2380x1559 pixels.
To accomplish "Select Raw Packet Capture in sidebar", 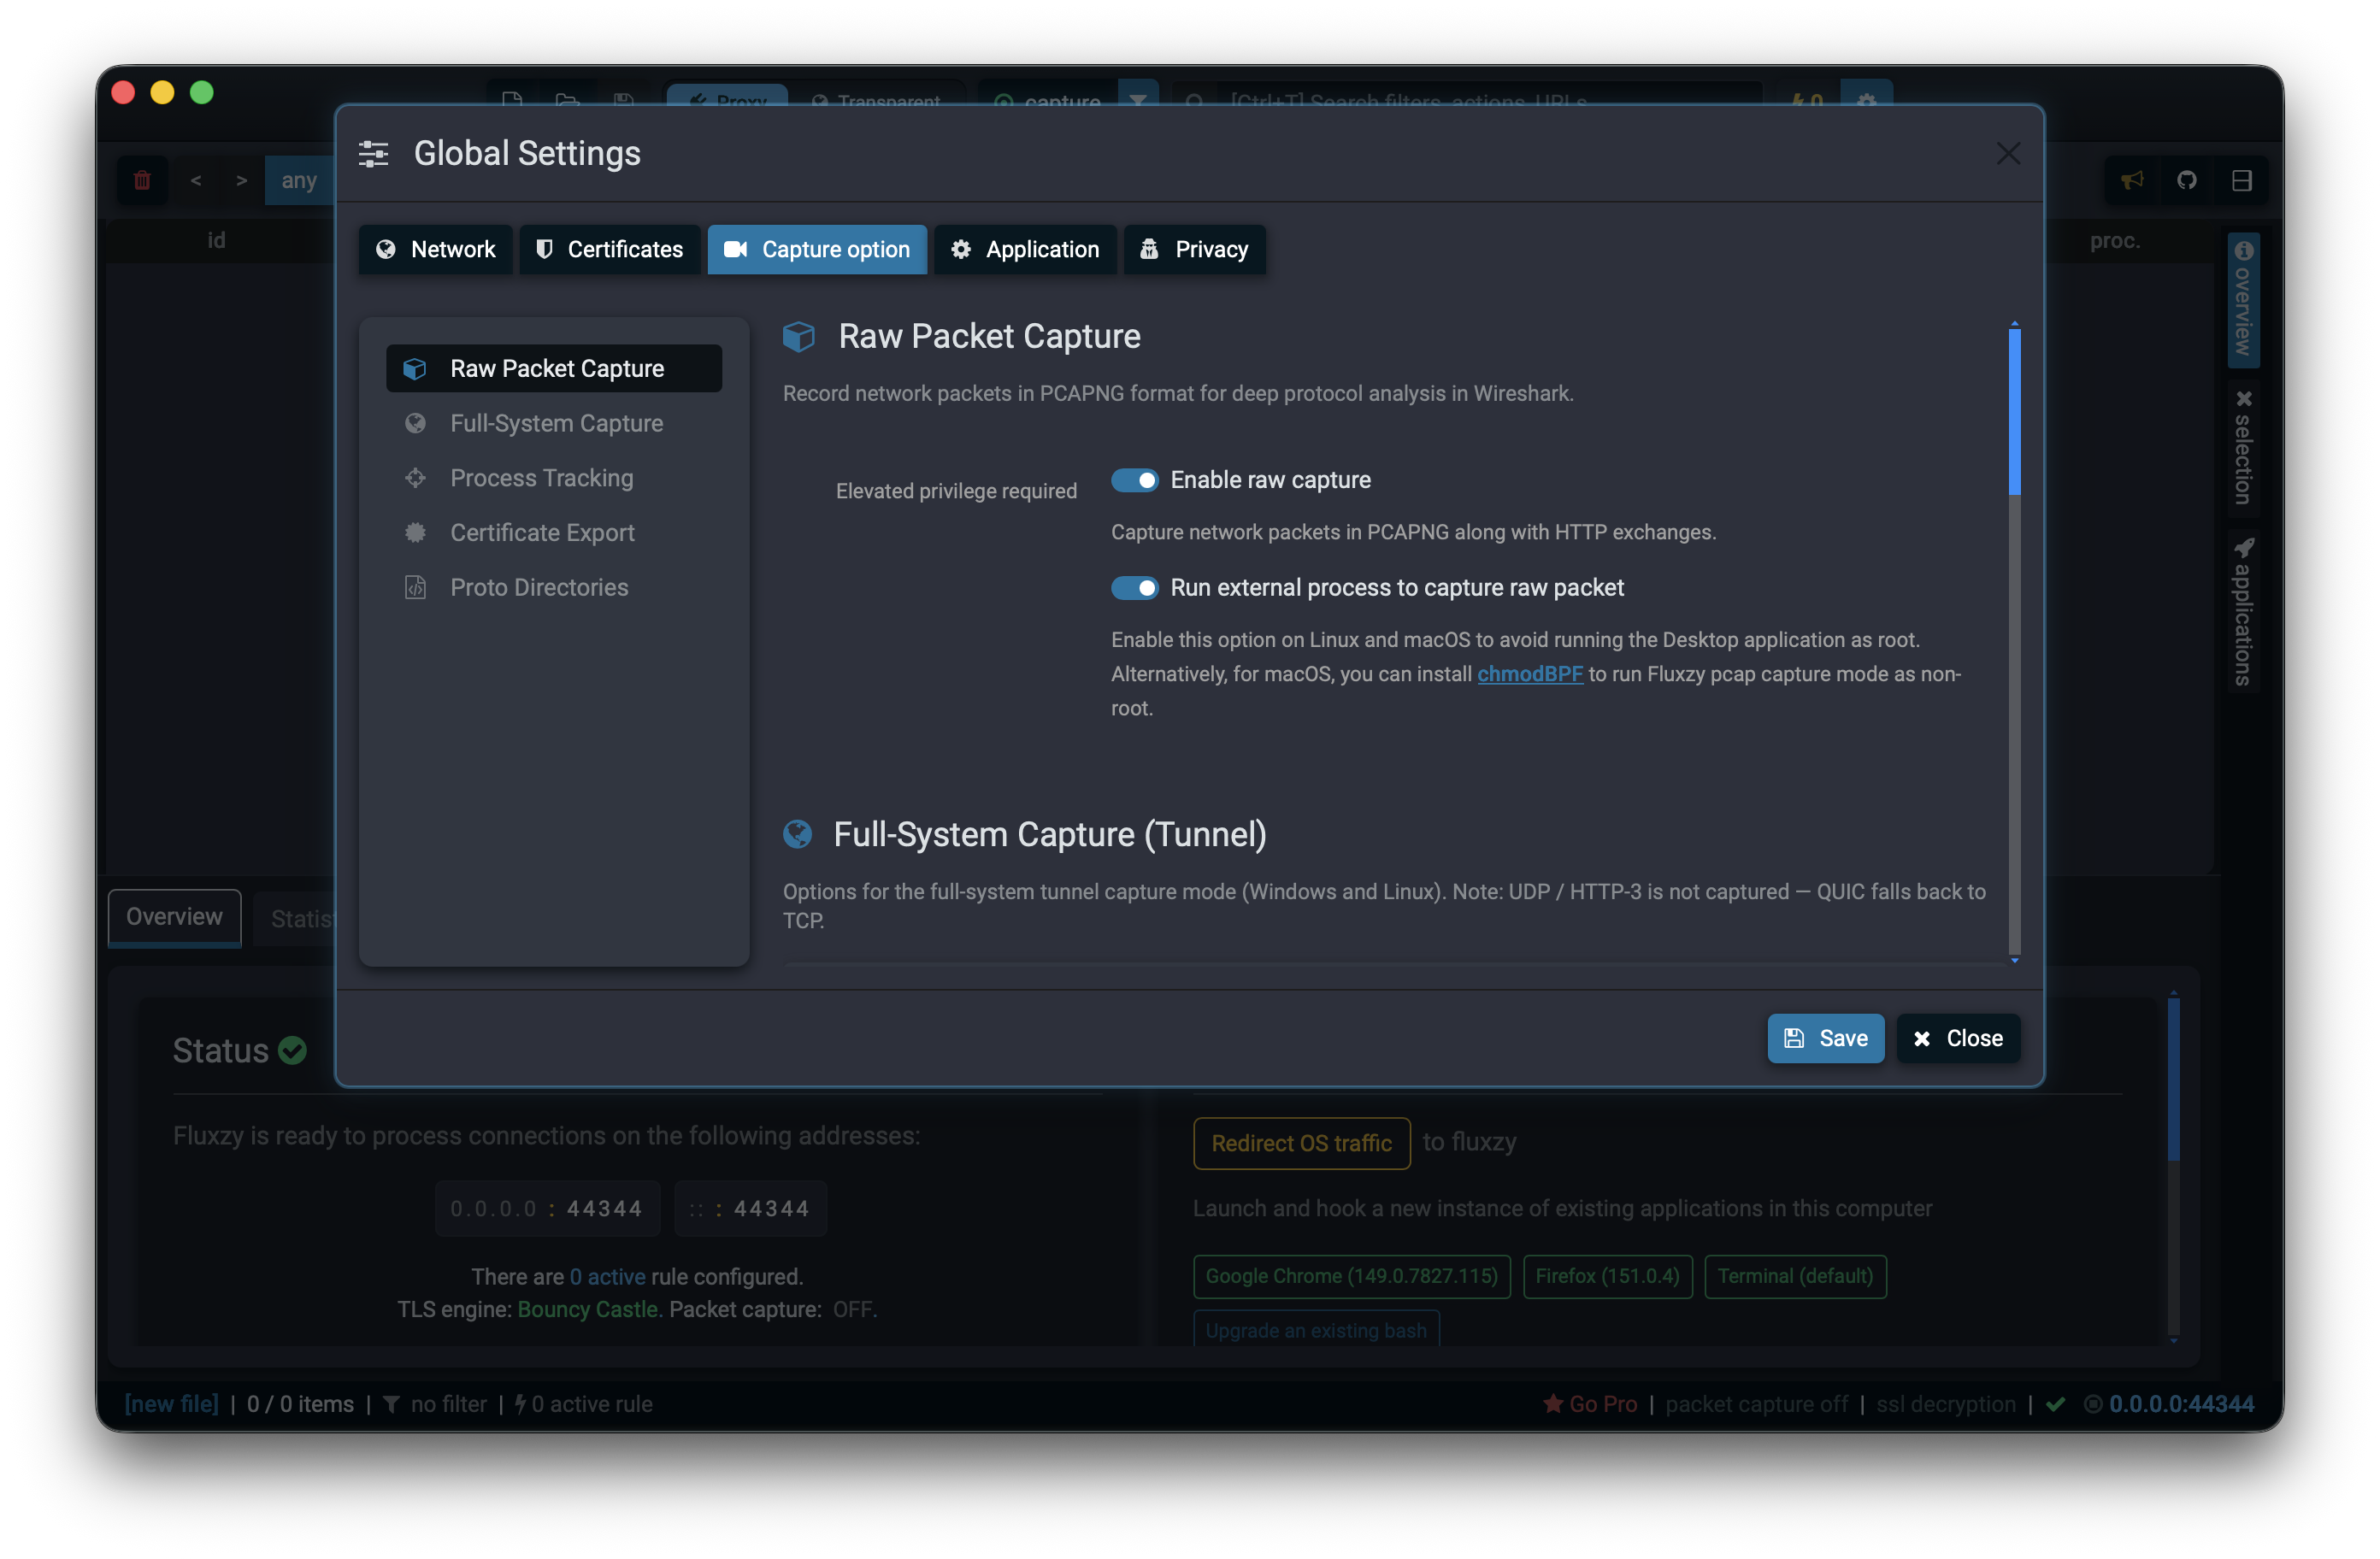I will 554,369.
